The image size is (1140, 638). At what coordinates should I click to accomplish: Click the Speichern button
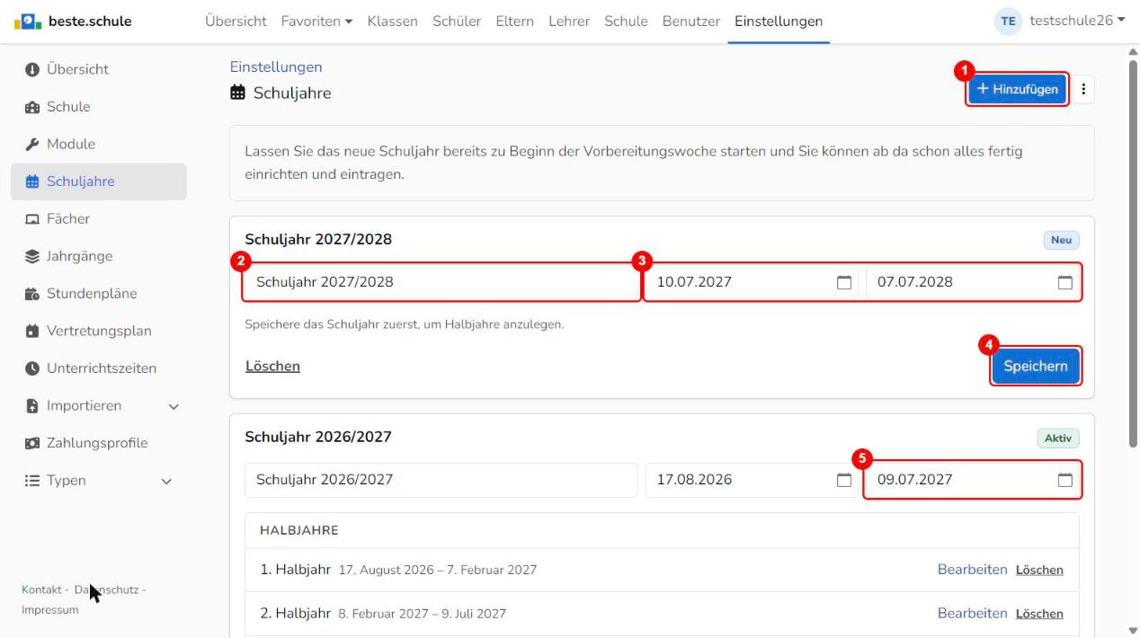1036,367
